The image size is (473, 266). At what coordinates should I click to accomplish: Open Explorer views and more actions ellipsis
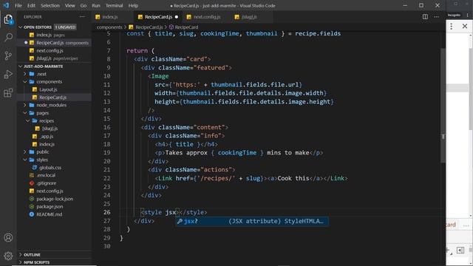[82, 17]
